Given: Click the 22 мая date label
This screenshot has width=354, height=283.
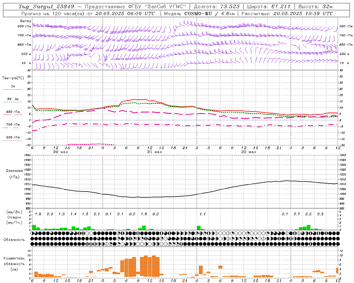Looking at the screenshot, I should click(x=248, y=152).
